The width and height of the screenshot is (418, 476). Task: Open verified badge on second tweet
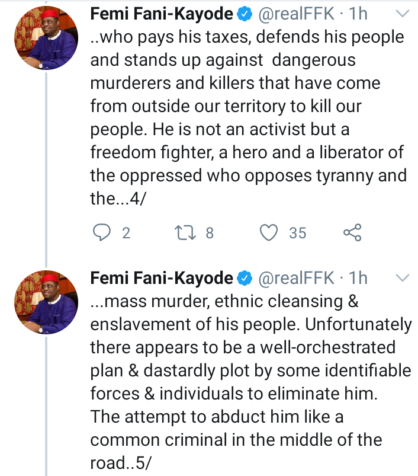(x=245, y=279)
